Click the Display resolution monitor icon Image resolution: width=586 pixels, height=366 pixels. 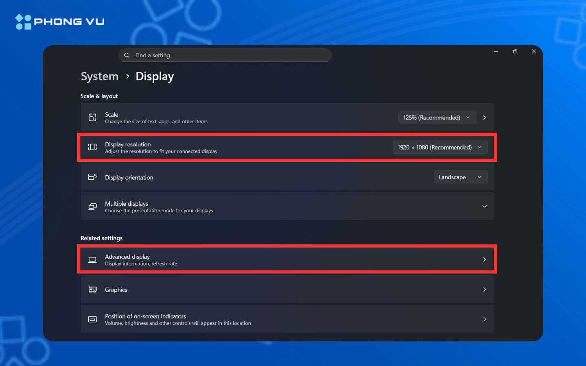(92, 147)
